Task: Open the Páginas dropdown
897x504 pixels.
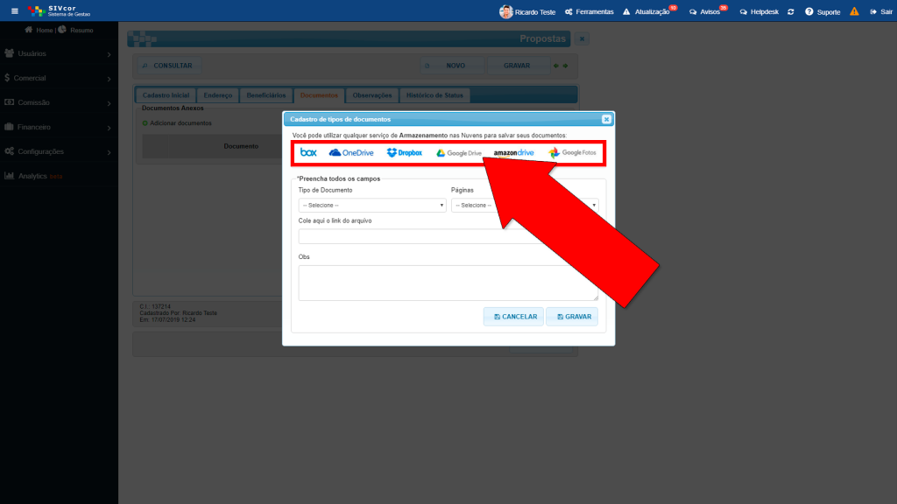Action: point(525,205)
